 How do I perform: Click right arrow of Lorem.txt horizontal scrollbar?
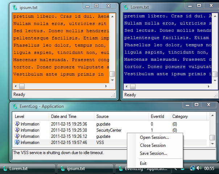pyautogui.click(x=208, y=86)
